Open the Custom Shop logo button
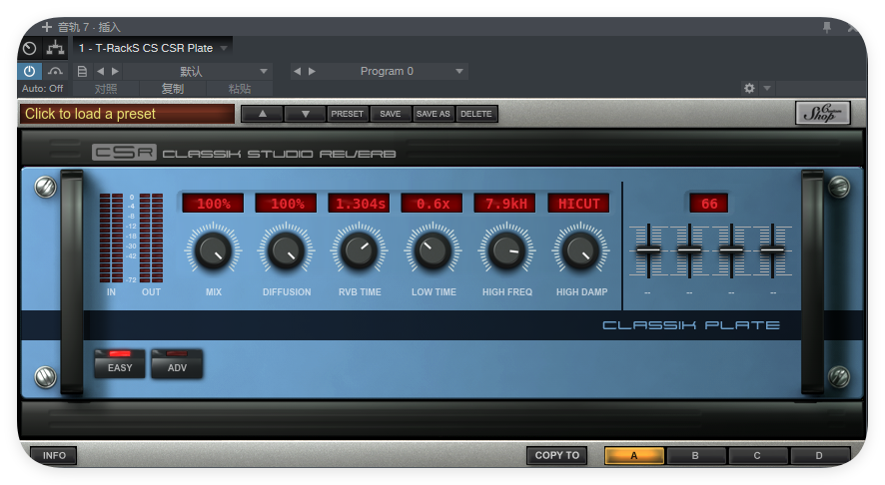 (x=823, y=113)
